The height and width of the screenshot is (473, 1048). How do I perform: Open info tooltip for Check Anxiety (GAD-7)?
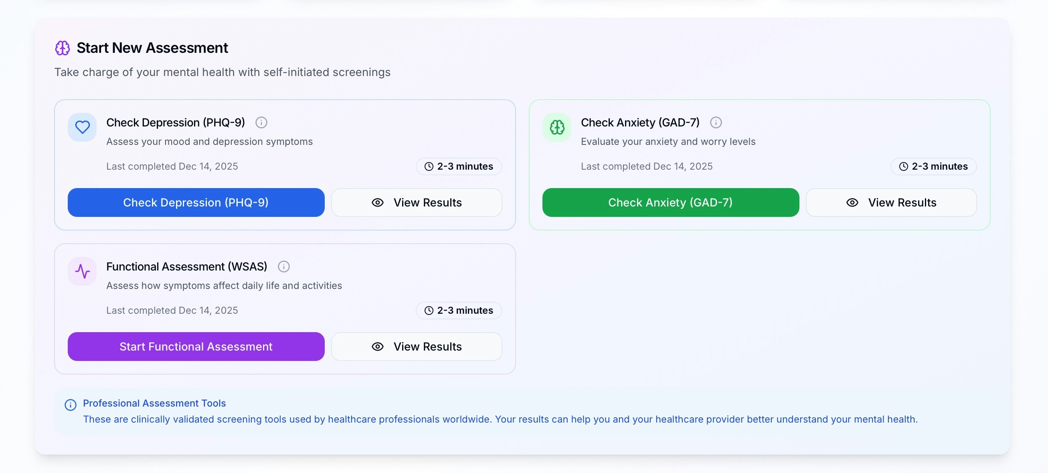coord(716,122)
